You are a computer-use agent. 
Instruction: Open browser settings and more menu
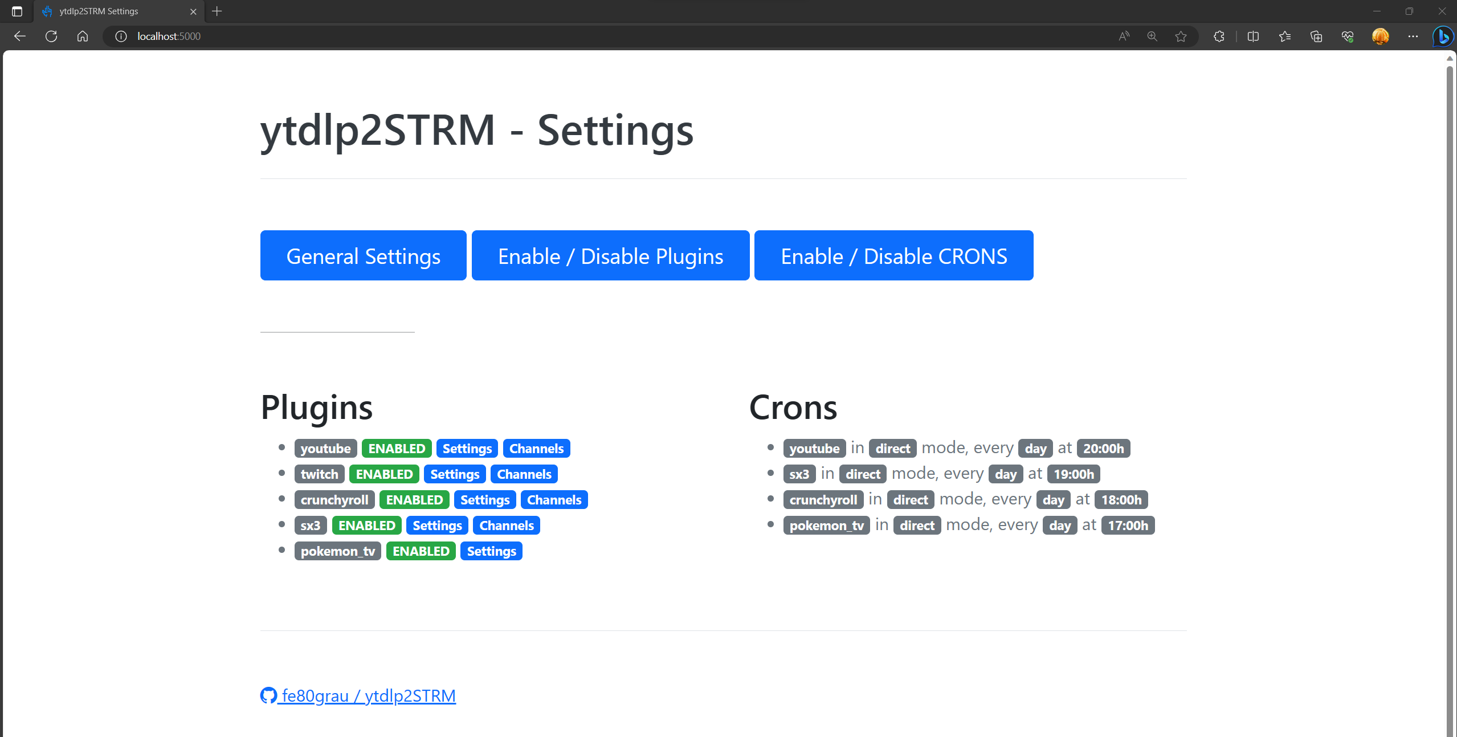[1413, 36]
